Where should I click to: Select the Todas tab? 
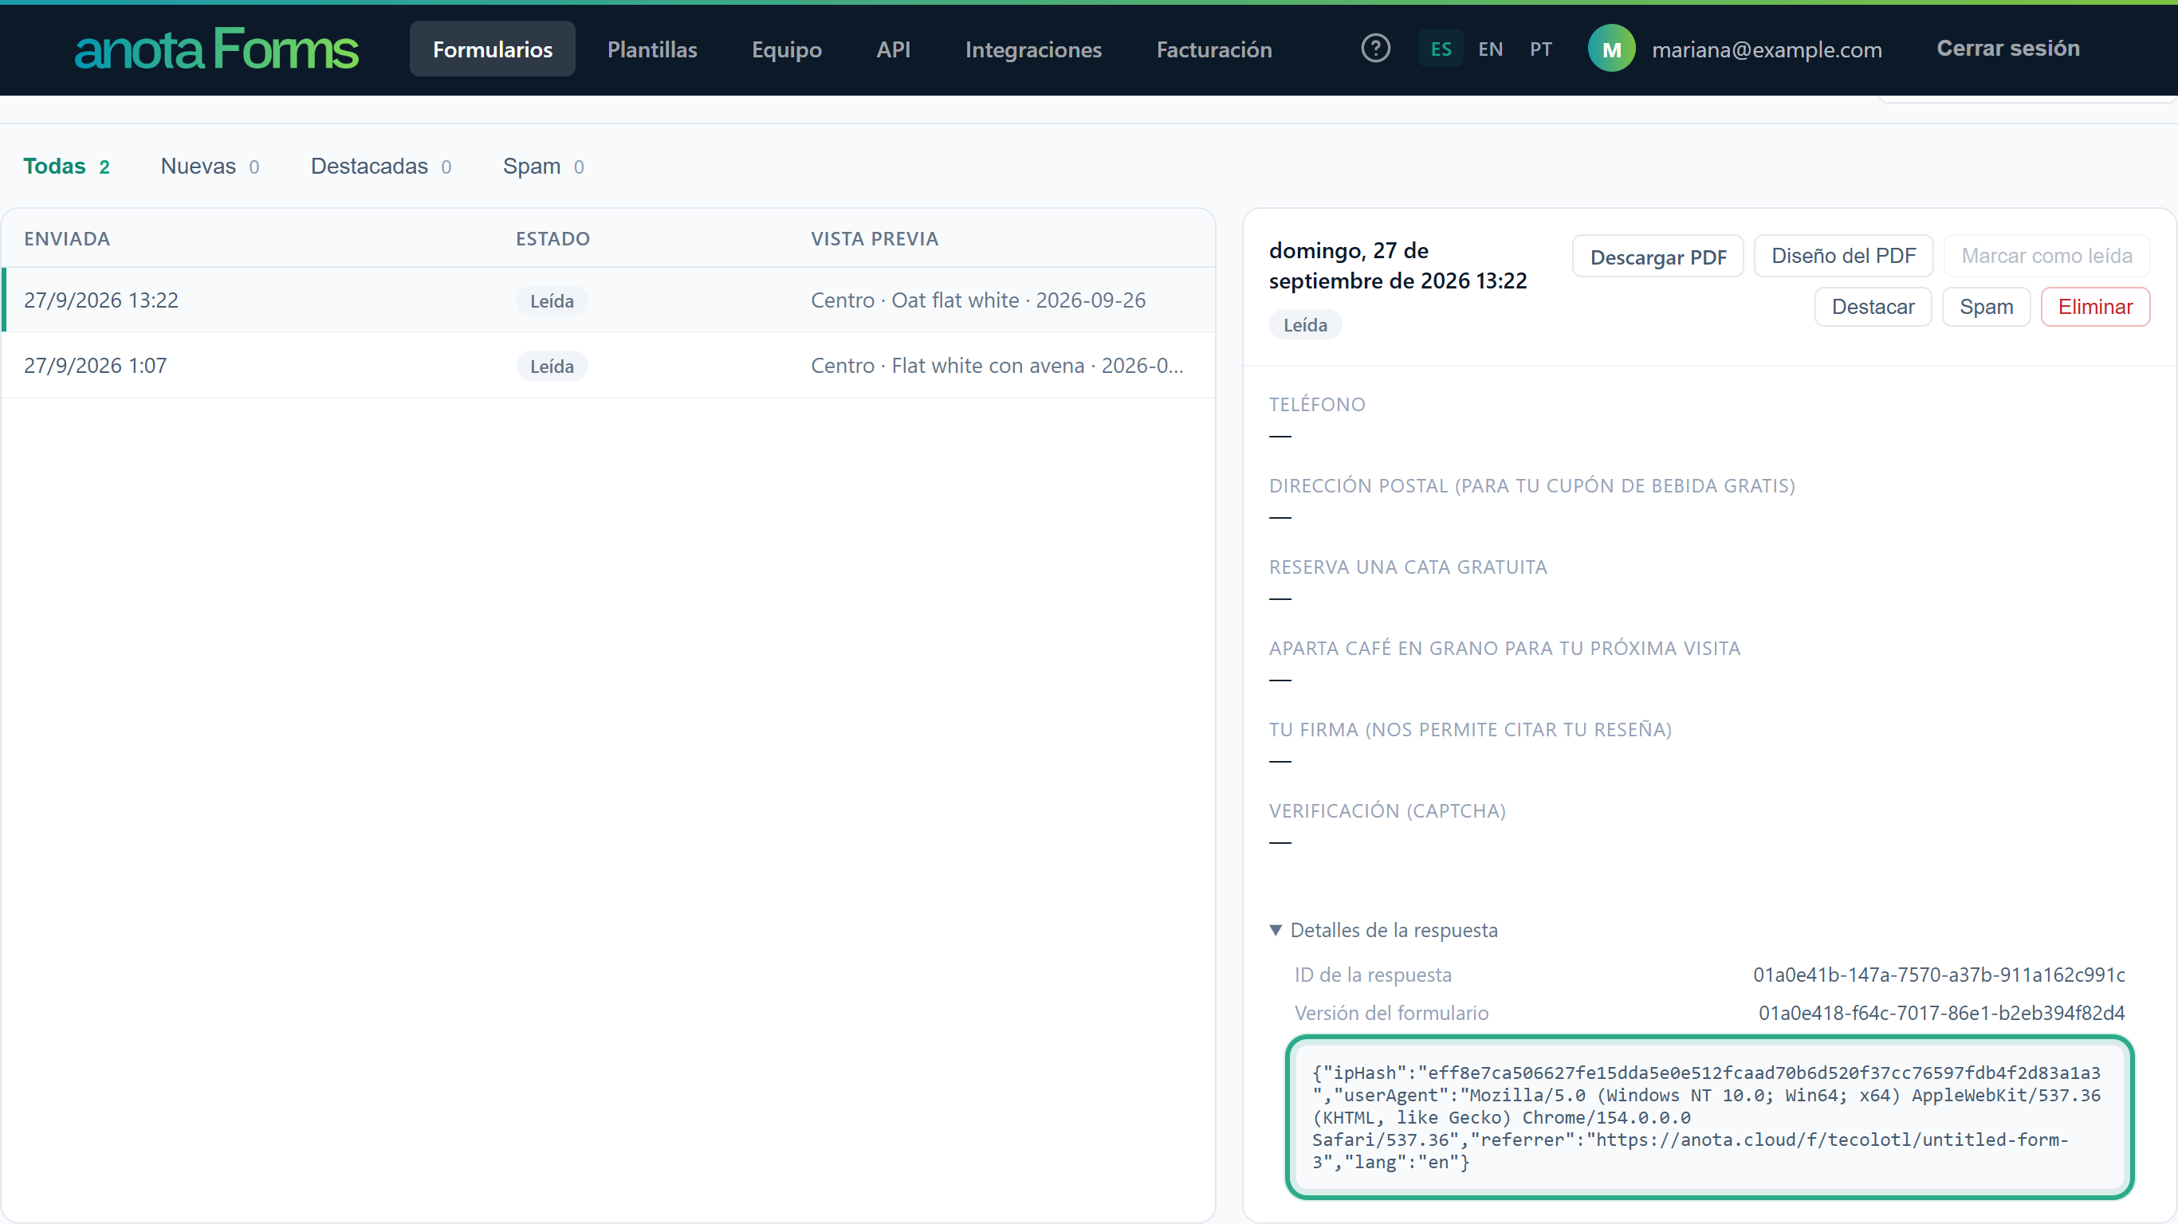(x=66, y=166)
